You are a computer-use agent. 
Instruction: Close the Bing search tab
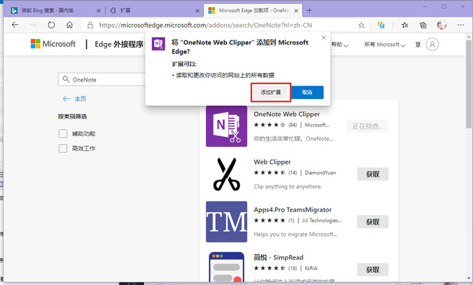(99, 11)
